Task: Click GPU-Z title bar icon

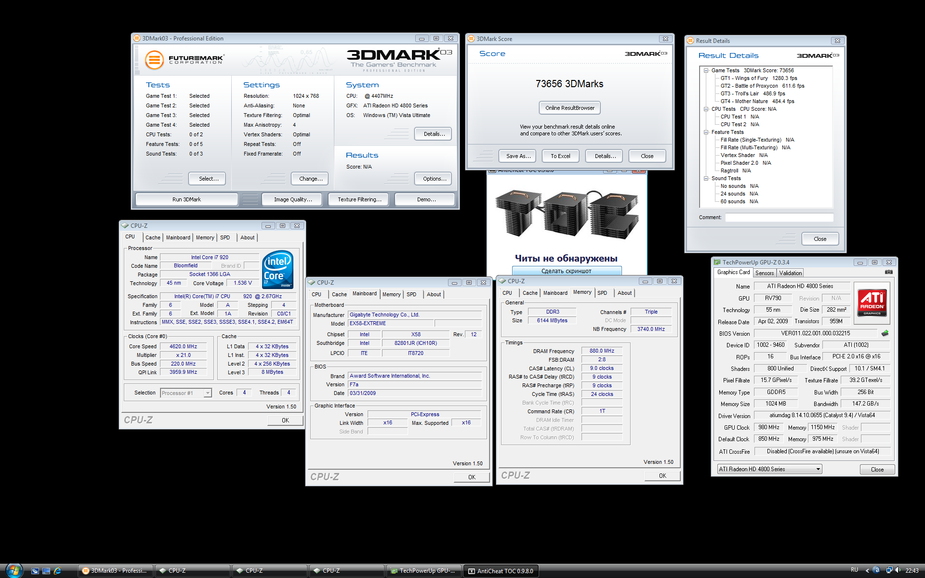Action: (x=717, y=263)
